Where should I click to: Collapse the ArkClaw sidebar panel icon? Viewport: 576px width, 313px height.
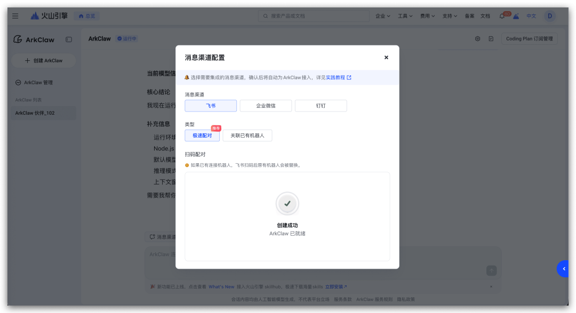pyautogui.click(x=69, y=39)
